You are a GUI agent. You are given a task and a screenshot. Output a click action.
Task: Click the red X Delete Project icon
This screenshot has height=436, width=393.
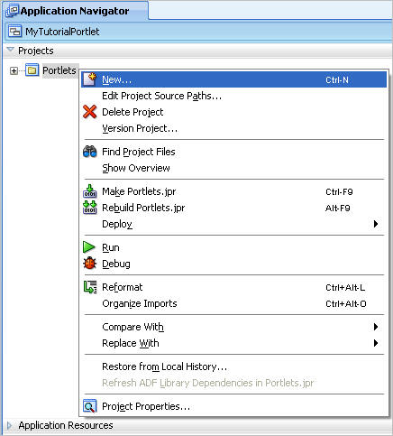89,112
